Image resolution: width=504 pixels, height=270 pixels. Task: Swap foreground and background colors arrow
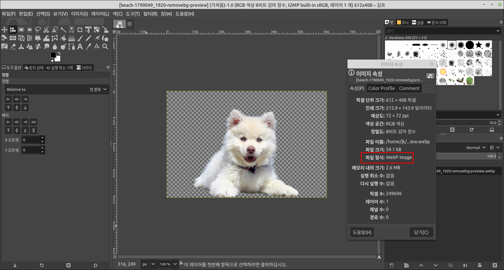pyautogui.click(x=59, y=53)
